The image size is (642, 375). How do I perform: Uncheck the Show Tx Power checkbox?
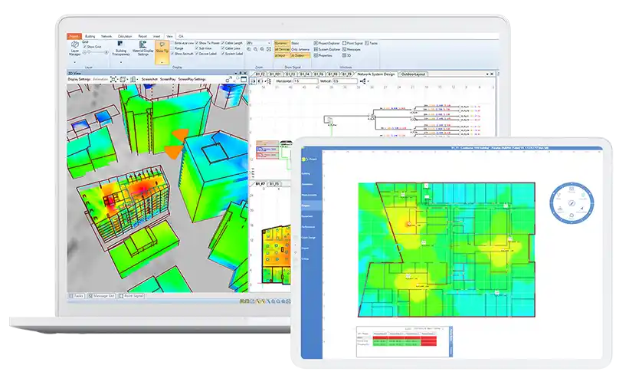pyautogui.click(x=198, y=43)
